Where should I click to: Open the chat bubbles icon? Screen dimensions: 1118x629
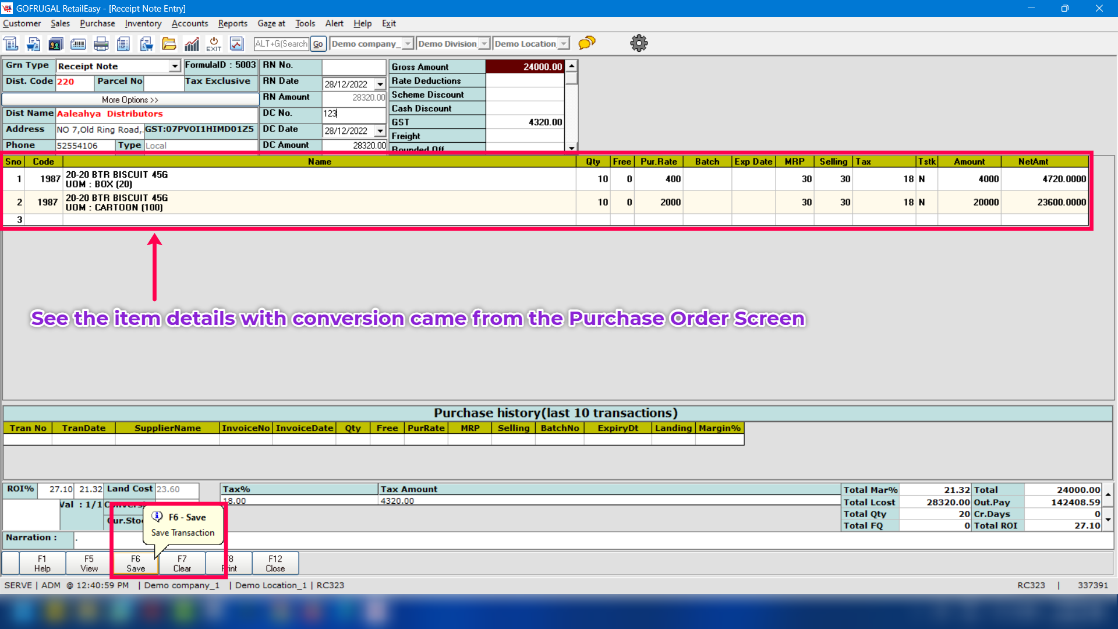(x=587, y=43)
